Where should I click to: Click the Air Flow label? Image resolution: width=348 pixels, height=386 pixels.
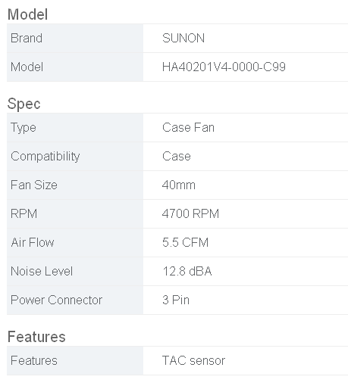(x=33, y=243)
